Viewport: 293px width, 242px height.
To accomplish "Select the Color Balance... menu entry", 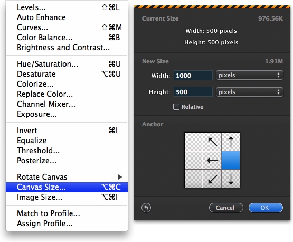I will (x=67, y=38).
